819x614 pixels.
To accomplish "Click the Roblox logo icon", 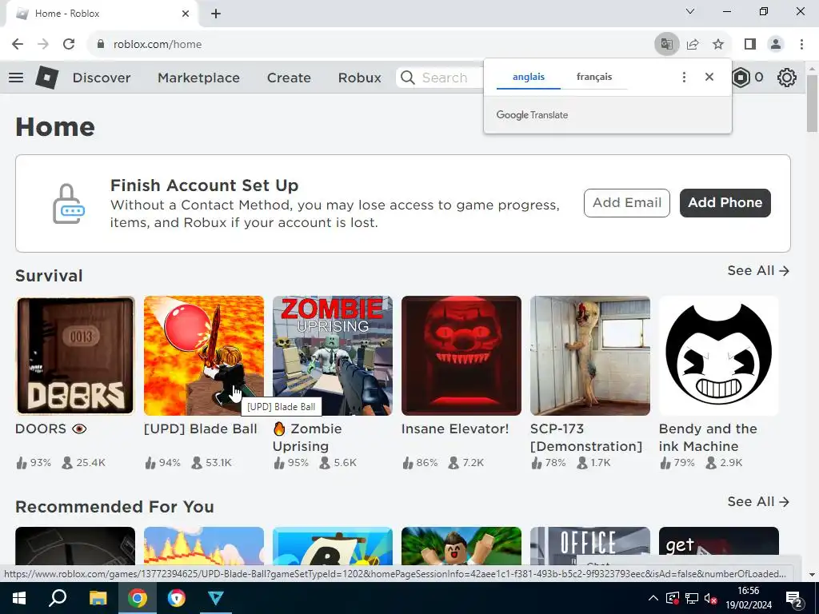I will [x=47, y=78].
